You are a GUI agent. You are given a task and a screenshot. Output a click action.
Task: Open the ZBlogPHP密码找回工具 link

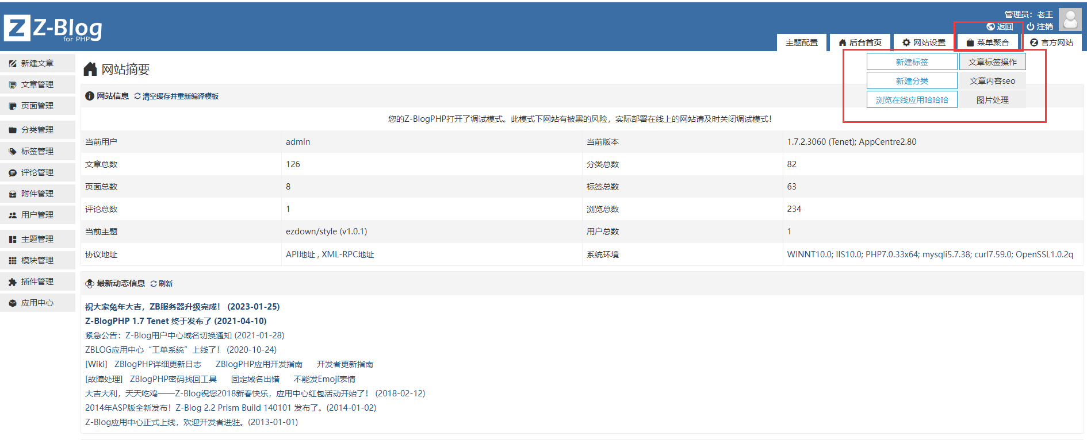(x=173, y=379)
